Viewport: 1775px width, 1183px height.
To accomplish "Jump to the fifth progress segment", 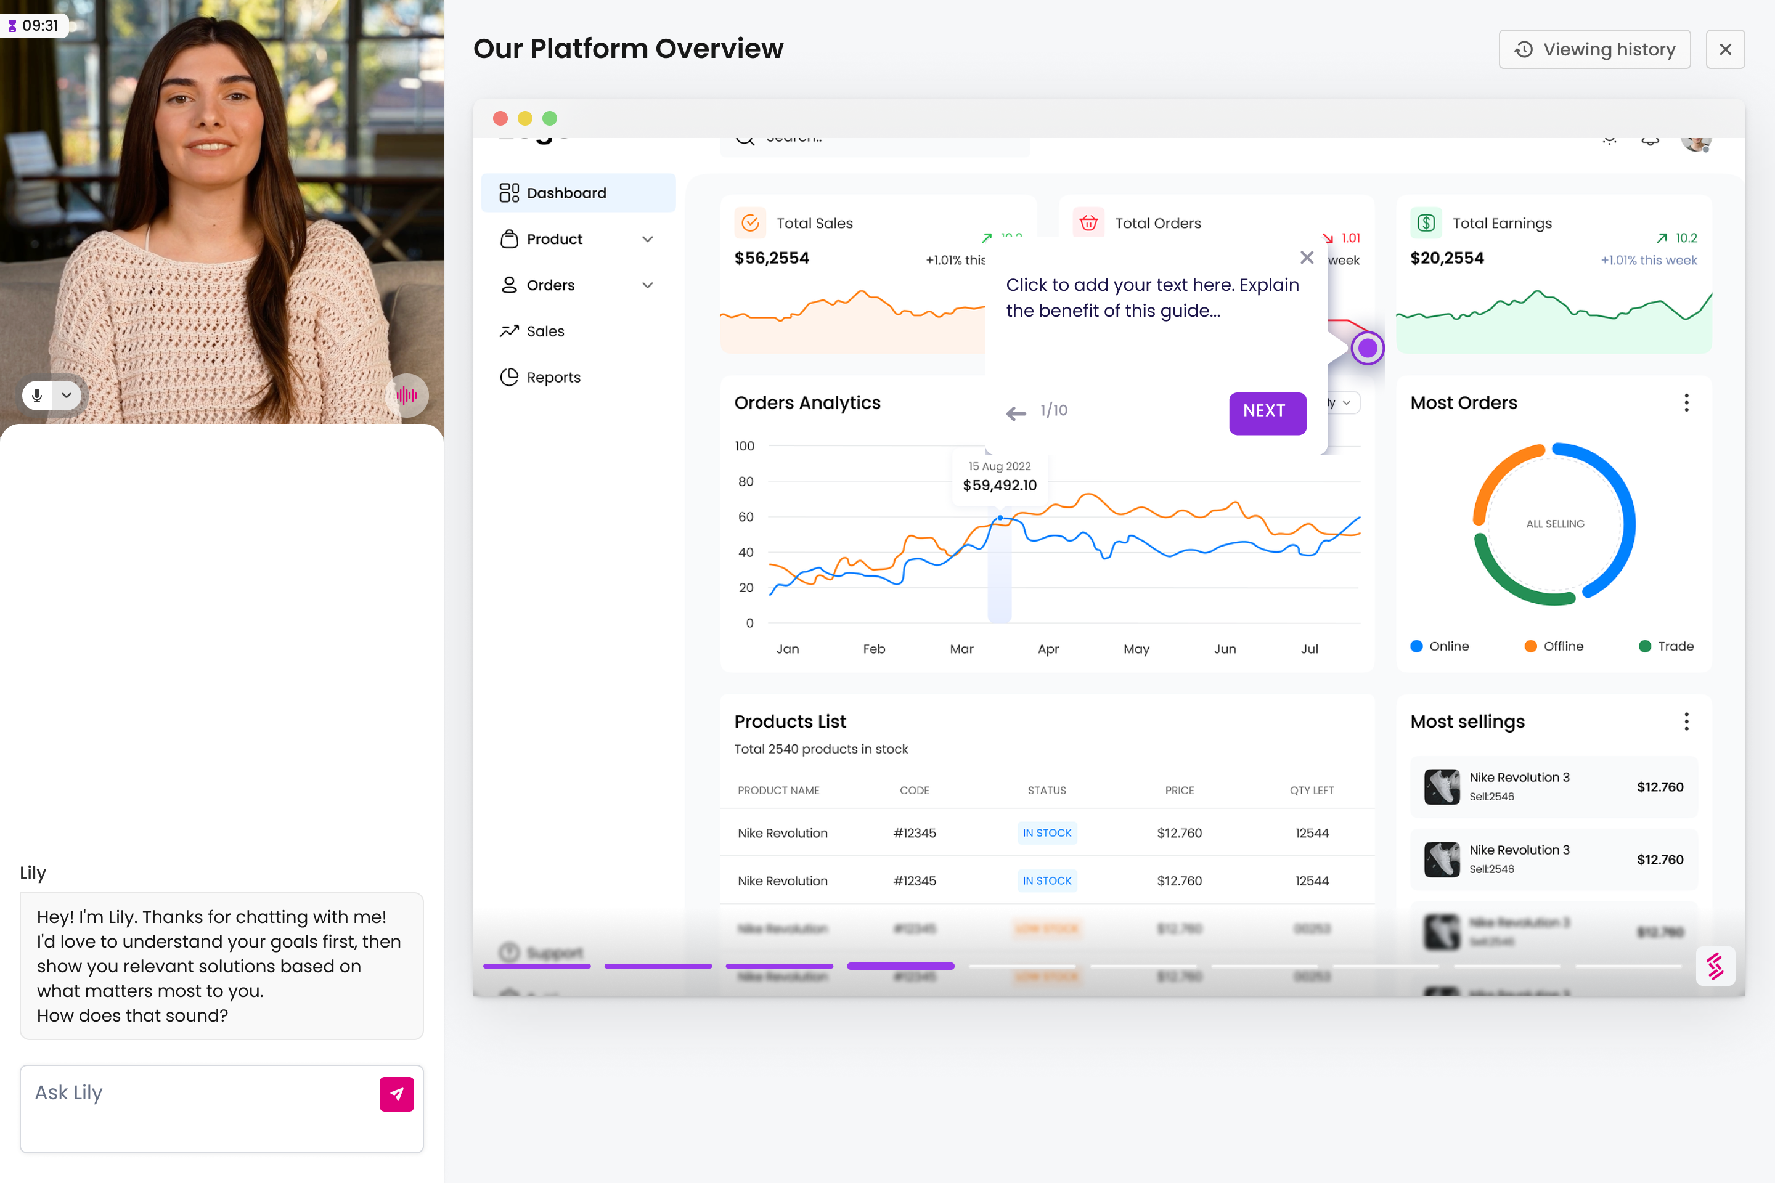I will click(1022, 966).
